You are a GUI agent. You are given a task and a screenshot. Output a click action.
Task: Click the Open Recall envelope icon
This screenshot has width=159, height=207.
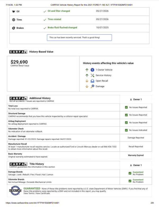click(92, 81)
